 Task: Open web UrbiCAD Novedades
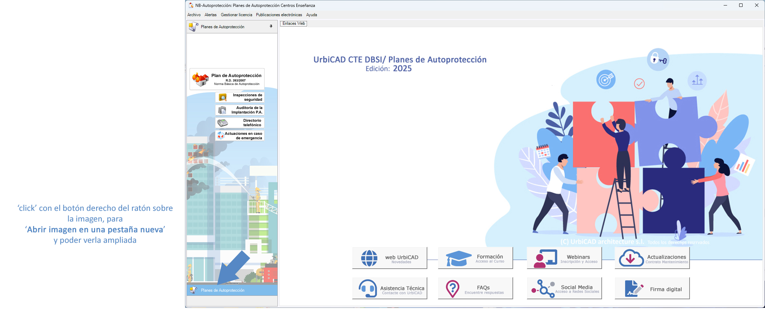(x=390, y=258)
